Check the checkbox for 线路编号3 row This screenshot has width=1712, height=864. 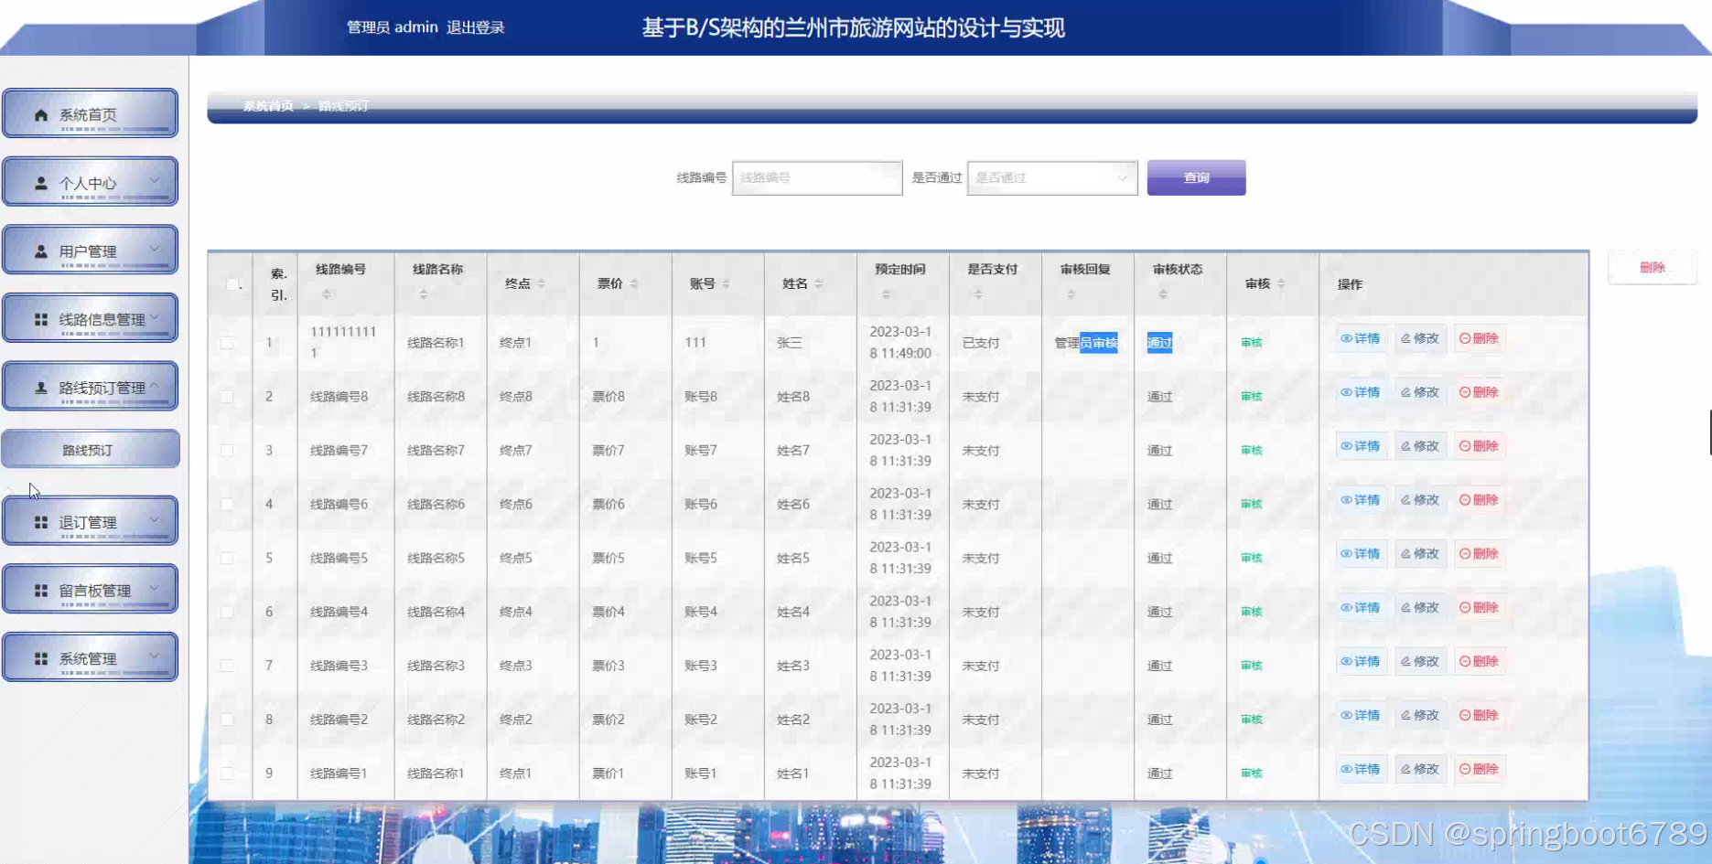[227, 666]
